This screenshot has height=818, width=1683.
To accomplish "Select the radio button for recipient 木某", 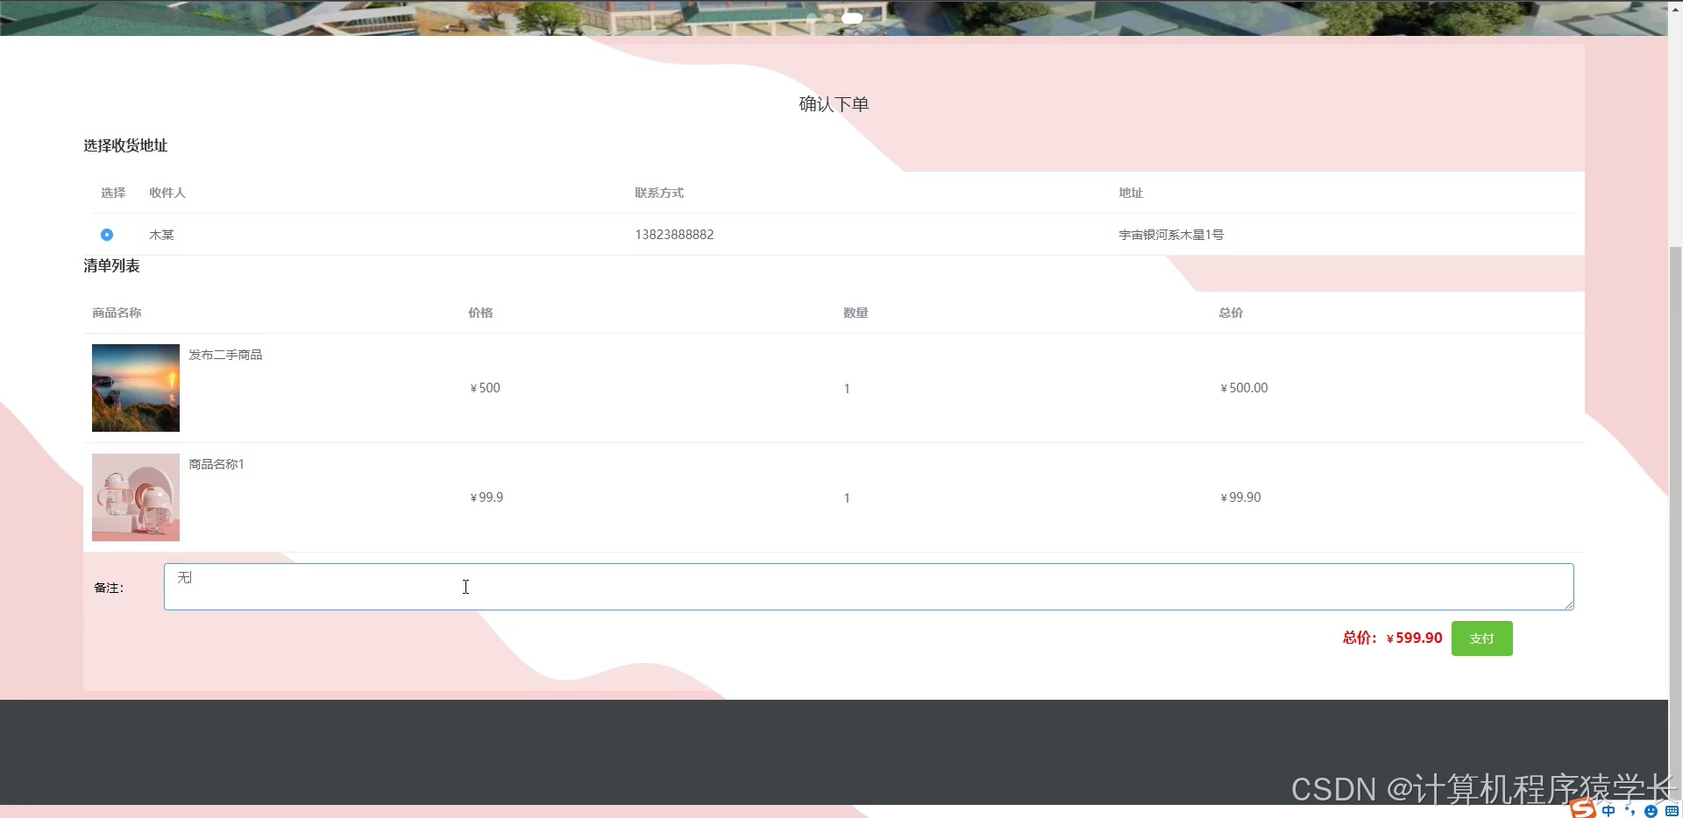I will (107, 235).
